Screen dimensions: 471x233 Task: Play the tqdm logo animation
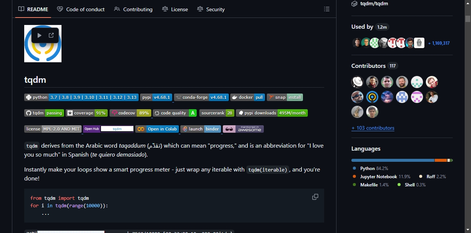pos(39,35)
